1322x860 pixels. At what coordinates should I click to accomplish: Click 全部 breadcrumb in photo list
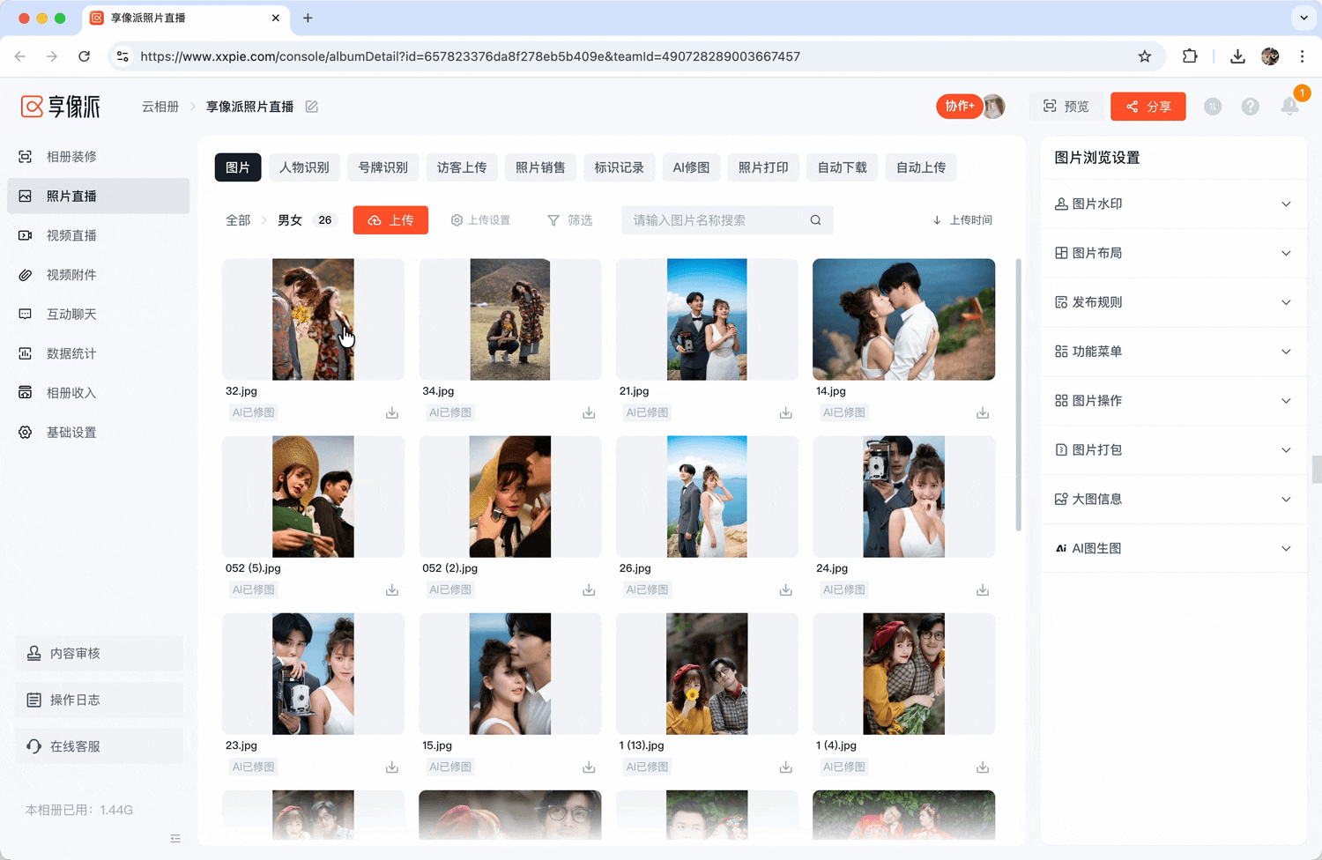coord(238,220)
